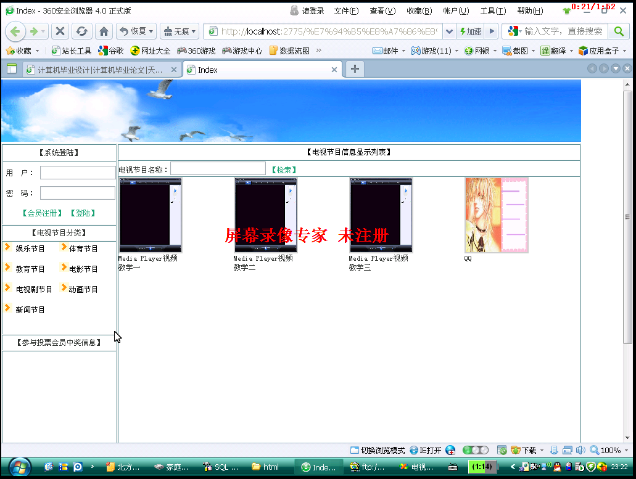Open the 谷歌 bookmark

(x=111, y=51)
